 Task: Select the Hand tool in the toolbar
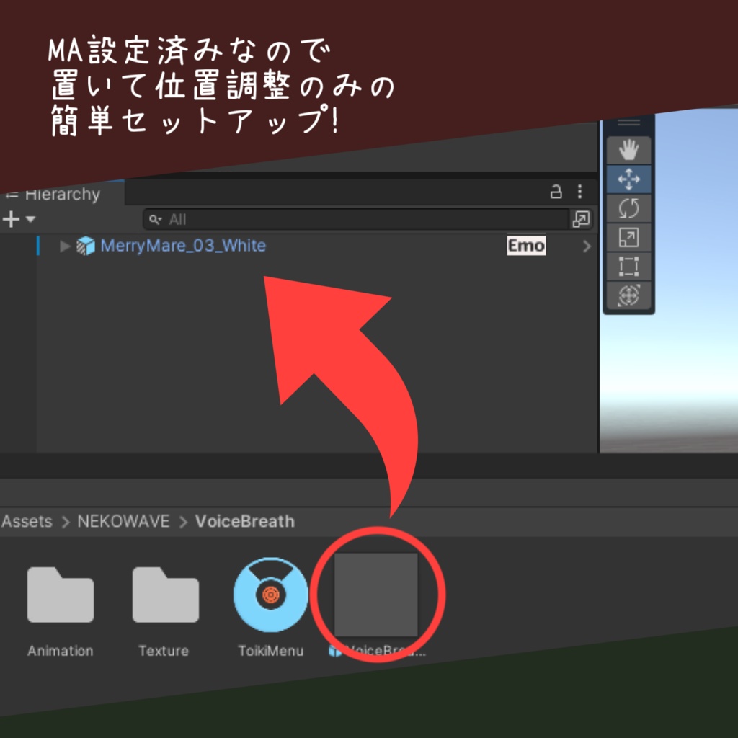(x=628, y=148)
